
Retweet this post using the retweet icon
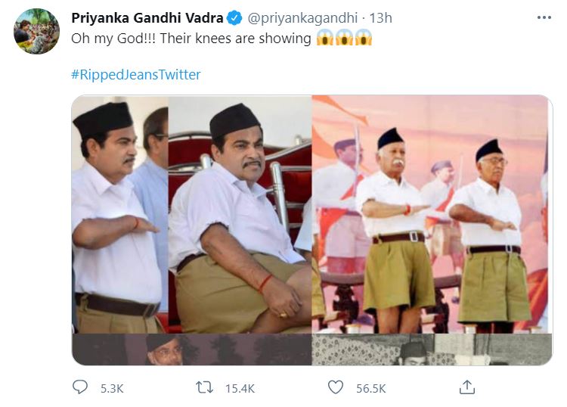(x=203, y=387)
